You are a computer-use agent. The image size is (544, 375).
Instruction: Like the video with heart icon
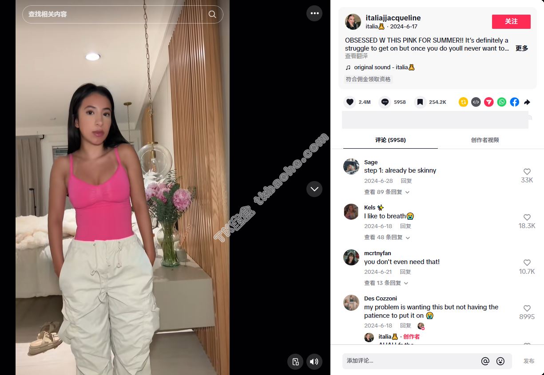[x=350, y=102]
